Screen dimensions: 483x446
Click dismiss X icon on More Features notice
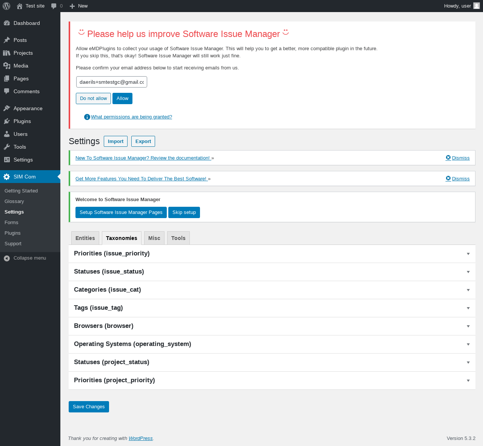click(448, 178)
